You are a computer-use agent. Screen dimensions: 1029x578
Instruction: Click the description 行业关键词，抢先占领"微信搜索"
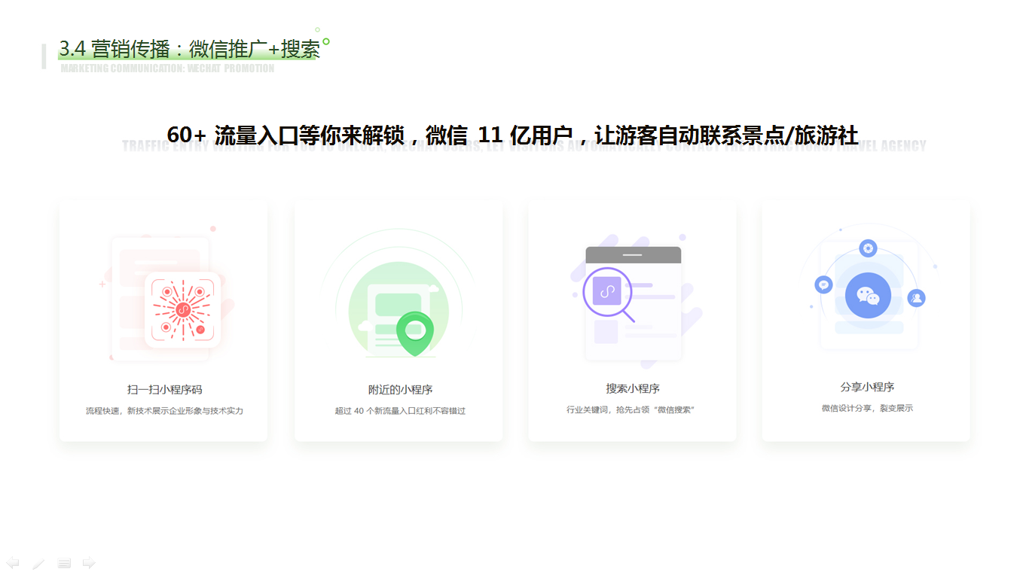(631, 410)
